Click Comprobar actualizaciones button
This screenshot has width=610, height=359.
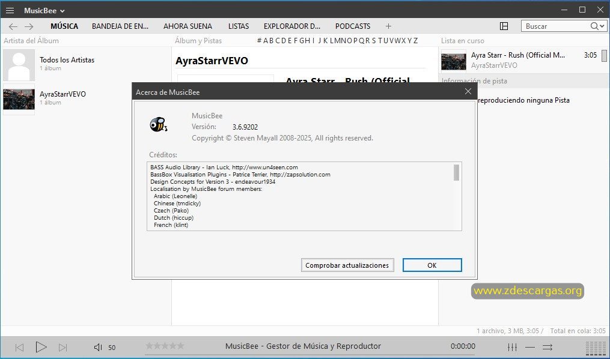click(347, 265)
